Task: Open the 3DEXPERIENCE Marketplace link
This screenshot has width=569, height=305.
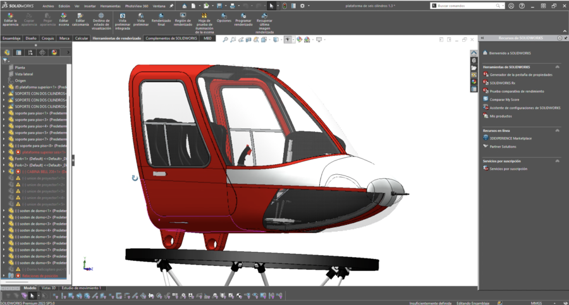Action: pos(511,138)
